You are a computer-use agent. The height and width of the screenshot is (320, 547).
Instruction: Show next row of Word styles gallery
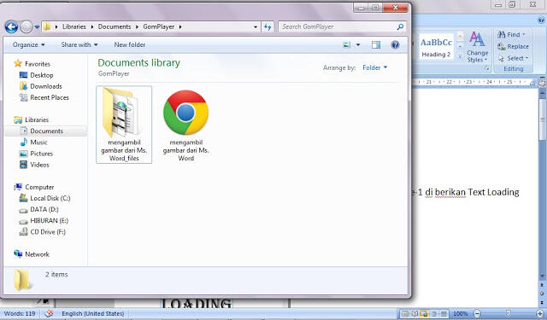460,46
